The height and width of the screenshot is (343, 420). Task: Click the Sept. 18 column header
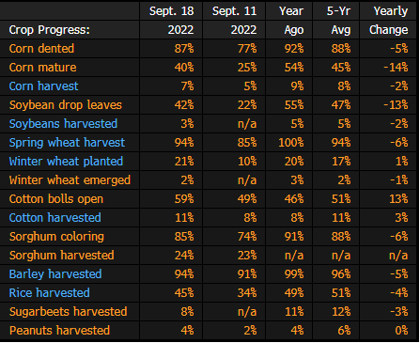(x=171, y=21)
